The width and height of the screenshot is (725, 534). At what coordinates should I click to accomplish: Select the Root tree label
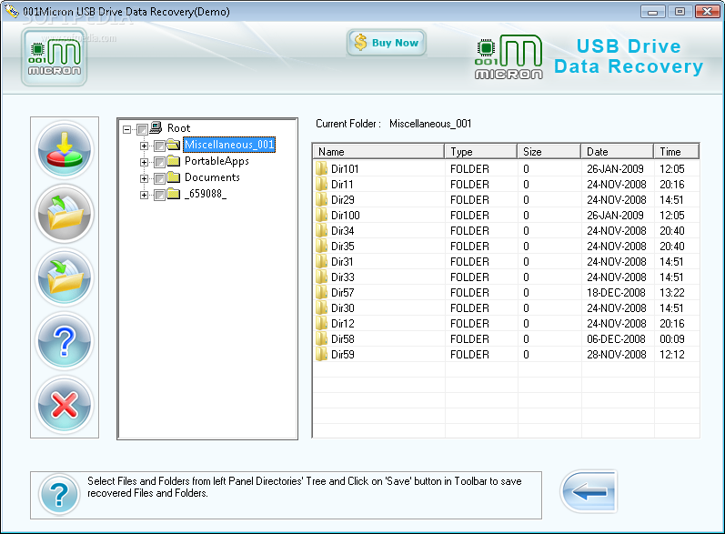178,128
